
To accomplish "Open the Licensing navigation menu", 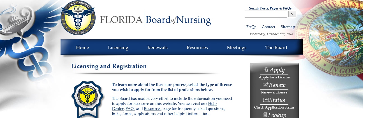I will click(x=118, y=47).
